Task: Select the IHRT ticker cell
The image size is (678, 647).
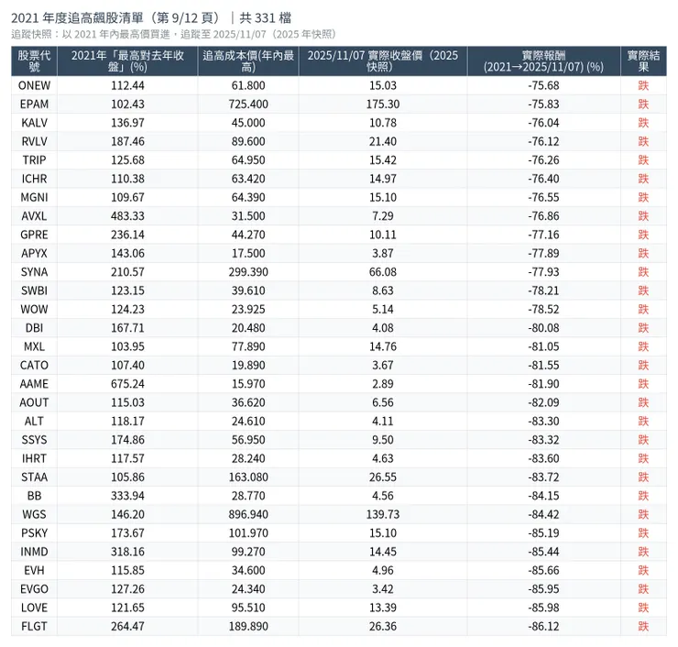Action: coord(34,458)
